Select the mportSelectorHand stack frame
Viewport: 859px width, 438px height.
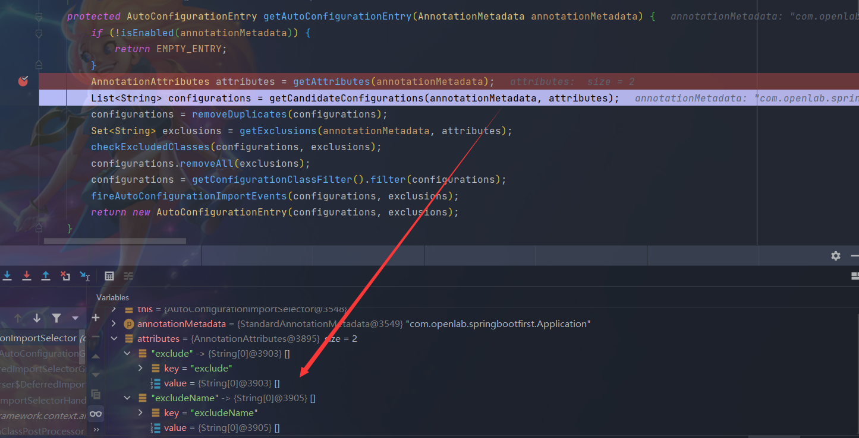[x=43, y=401]
